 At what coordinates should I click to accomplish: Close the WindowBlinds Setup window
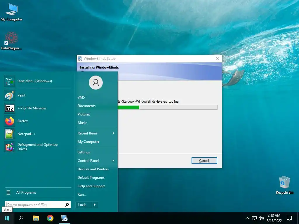click(x=217, y=59)
